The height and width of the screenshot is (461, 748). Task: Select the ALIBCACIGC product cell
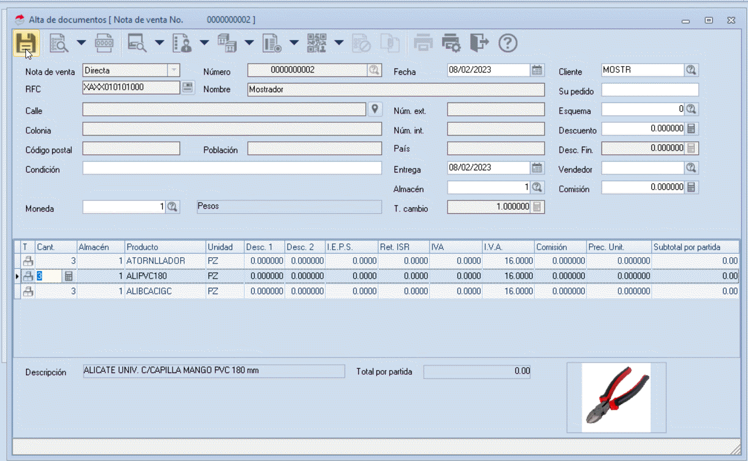point(166,292)
